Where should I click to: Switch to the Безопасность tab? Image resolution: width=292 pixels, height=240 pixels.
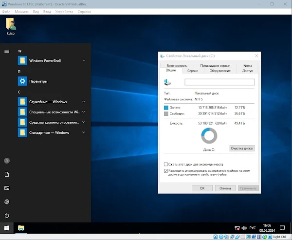click(x=177, y=65)
